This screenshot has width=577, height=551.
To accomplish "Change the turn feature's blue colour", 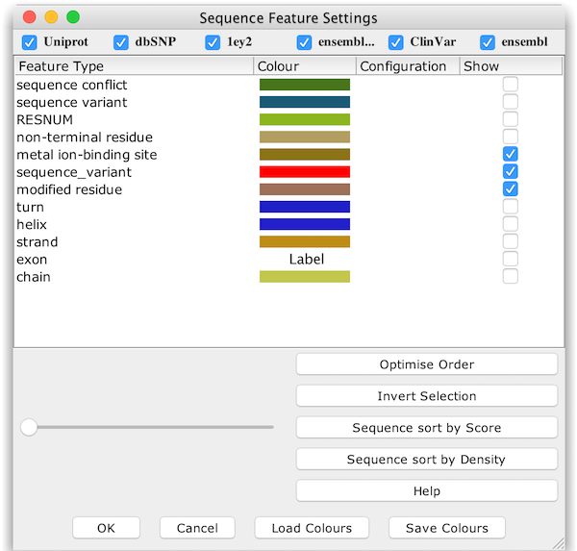I will tap(304, 207).
